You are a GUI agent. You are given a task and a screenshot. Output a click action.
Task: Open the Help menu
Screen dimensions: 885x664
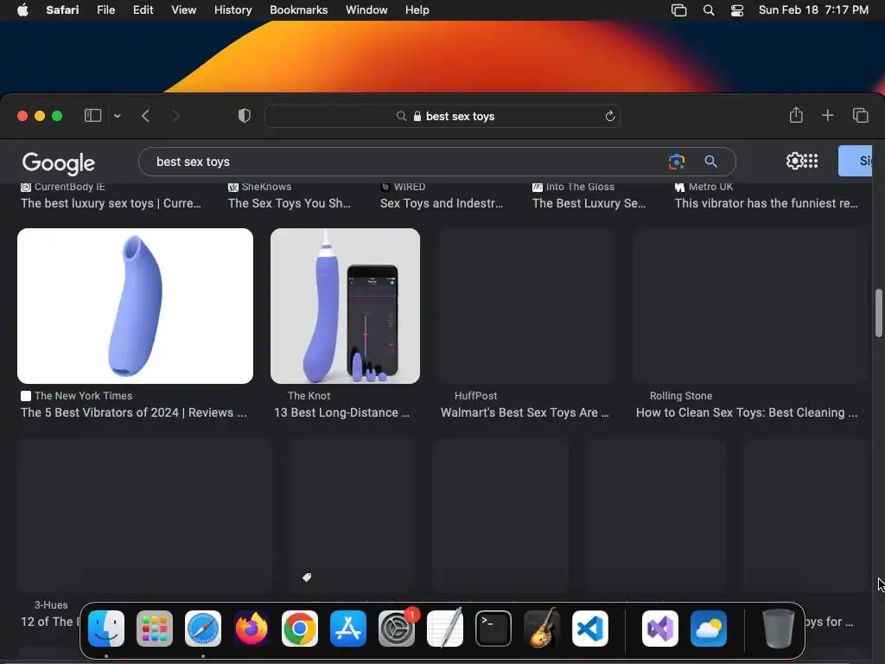417,10
